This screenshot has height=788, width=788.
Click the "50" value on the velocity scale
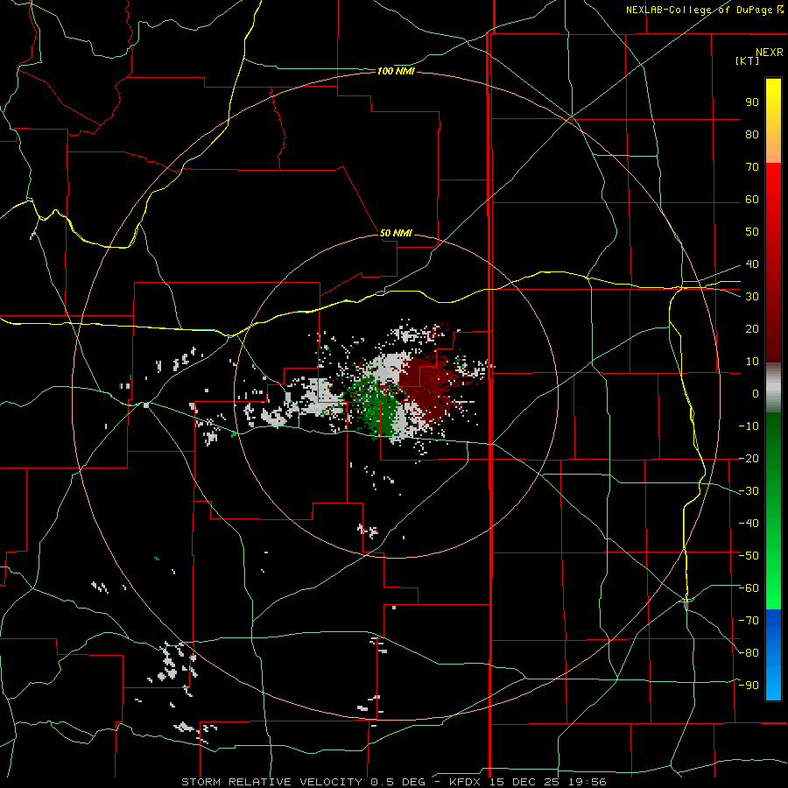coord(752,232)
